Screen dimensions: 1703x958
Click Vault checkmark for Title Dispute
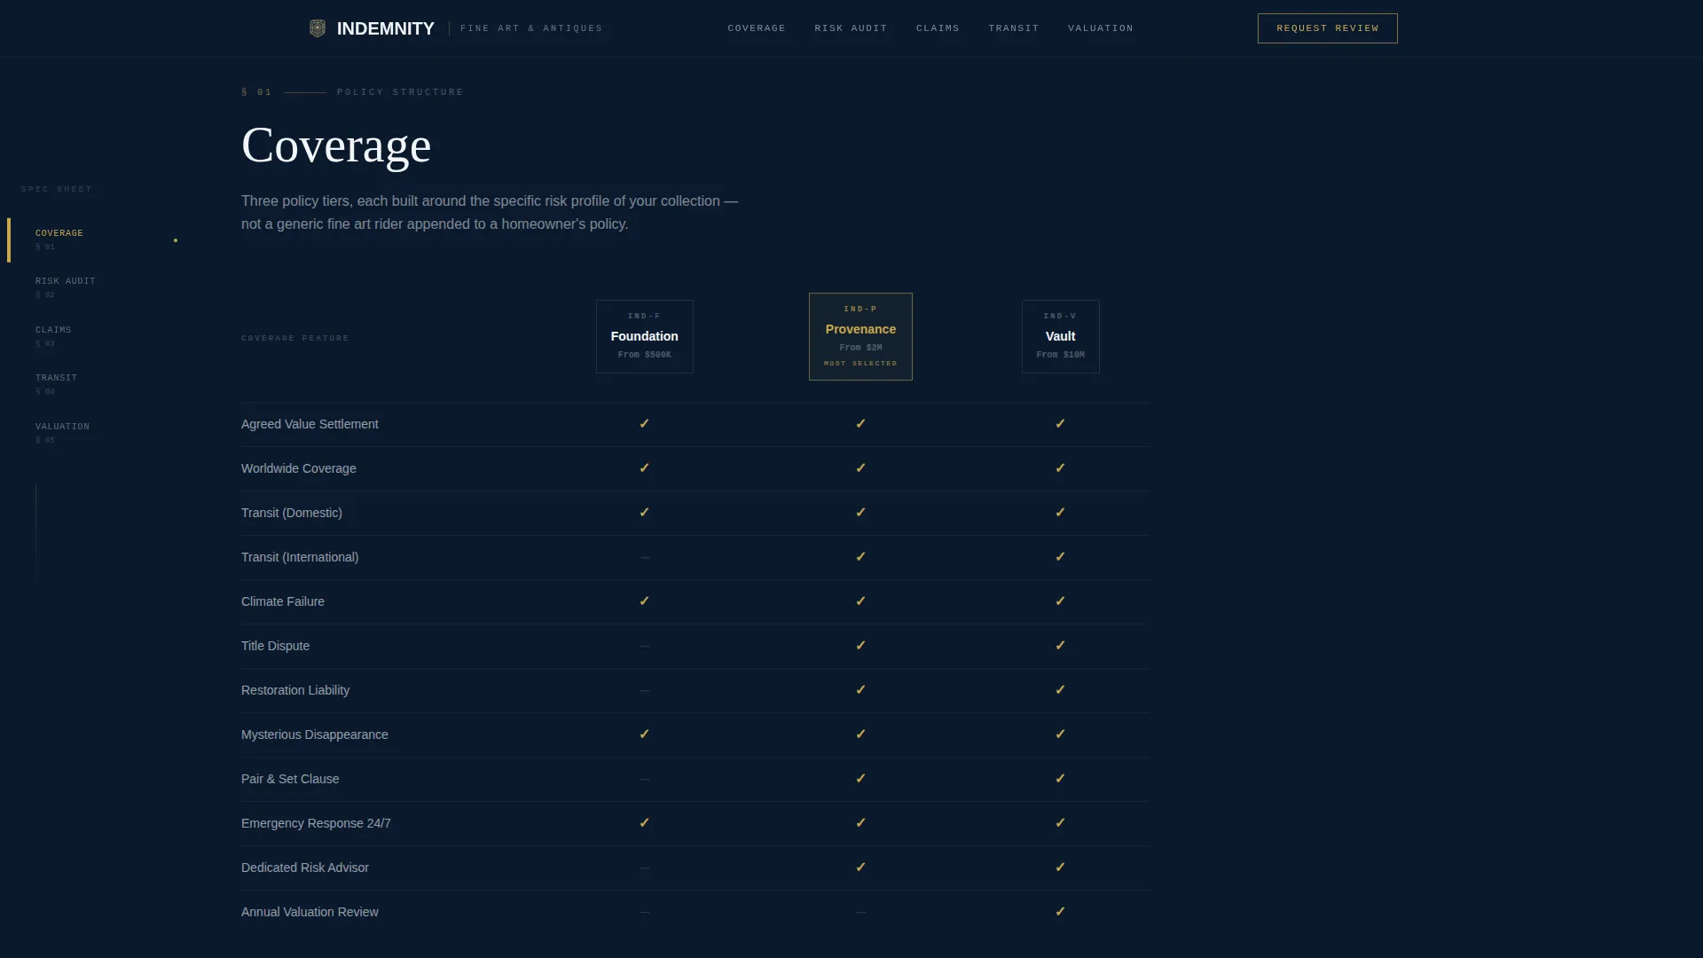pos(1060,646)
